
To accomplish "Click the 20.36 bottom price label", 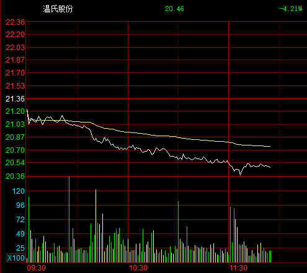I will (x=15, y=176).
